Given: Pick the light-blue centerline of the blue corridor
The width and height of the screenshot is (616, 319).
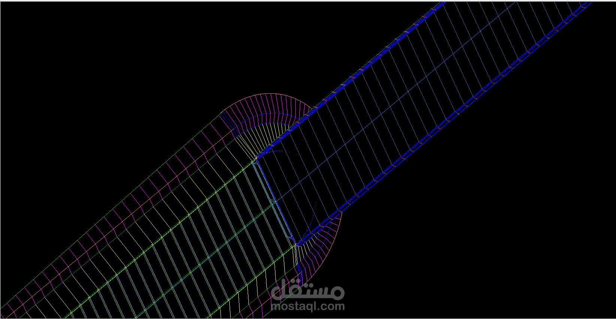Looking at the screenshot, I should point(396,102).
